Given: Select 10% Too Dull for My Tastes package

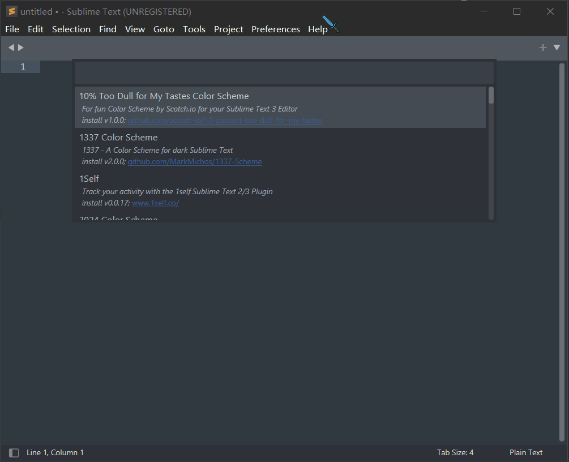Looking at the screenshot, I should point(280,108).
